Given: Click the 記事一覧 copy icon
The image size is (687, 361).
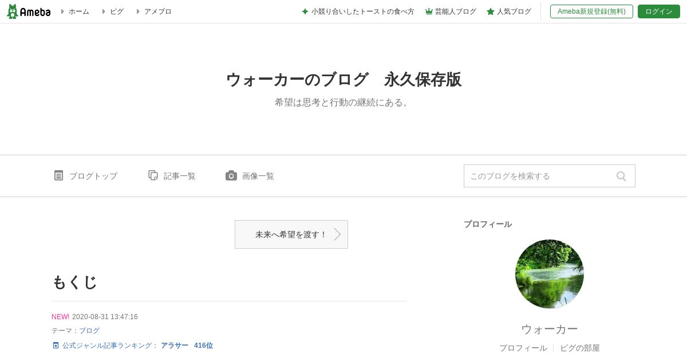Looking at the screenshot, I should (x=153, y=175).
